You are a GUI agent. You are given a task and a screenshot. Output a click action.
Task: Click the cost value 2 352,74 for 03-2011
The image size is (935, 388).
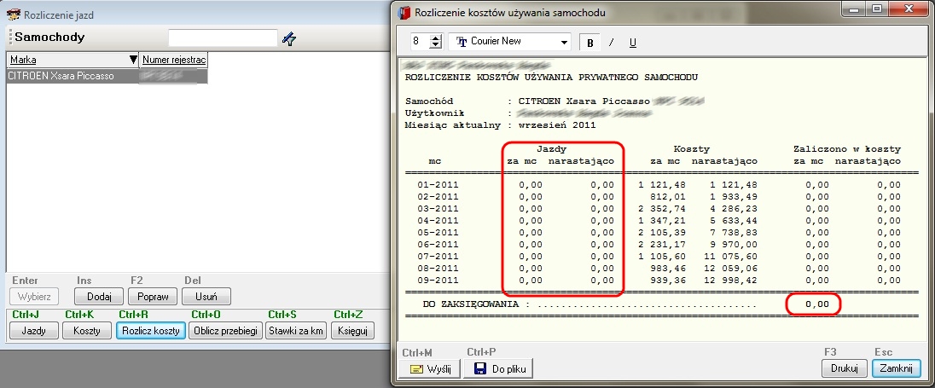point(662,209)
